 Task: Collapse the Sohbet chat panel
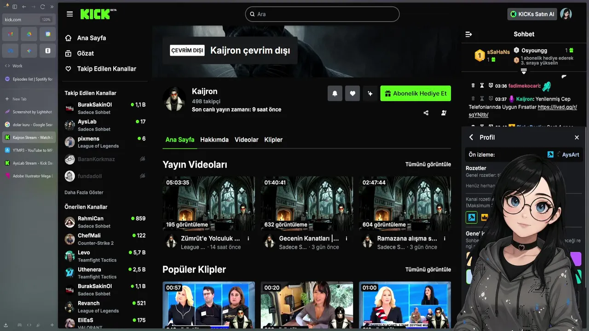tap(468, 34)
